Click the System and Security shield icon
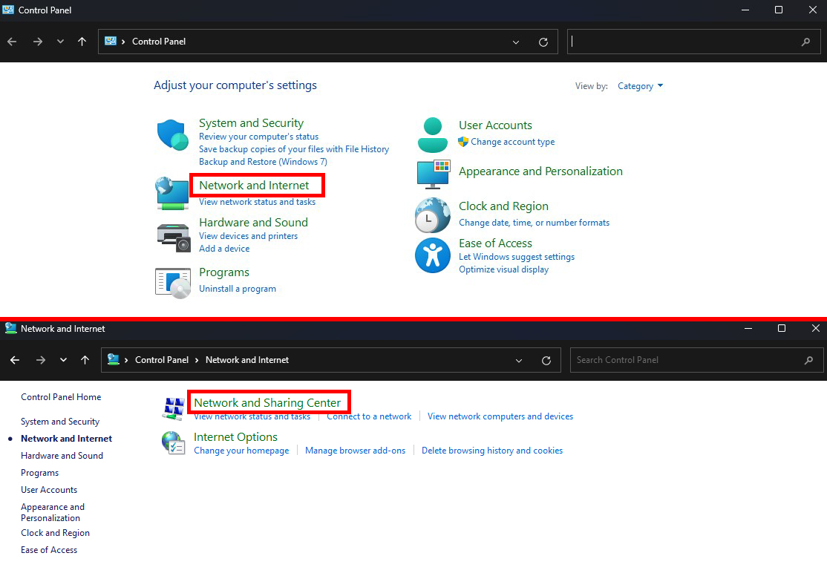Screen dimensions: 827x576 172,136
